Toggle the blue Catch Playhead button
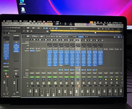 [x=56, y=28]
